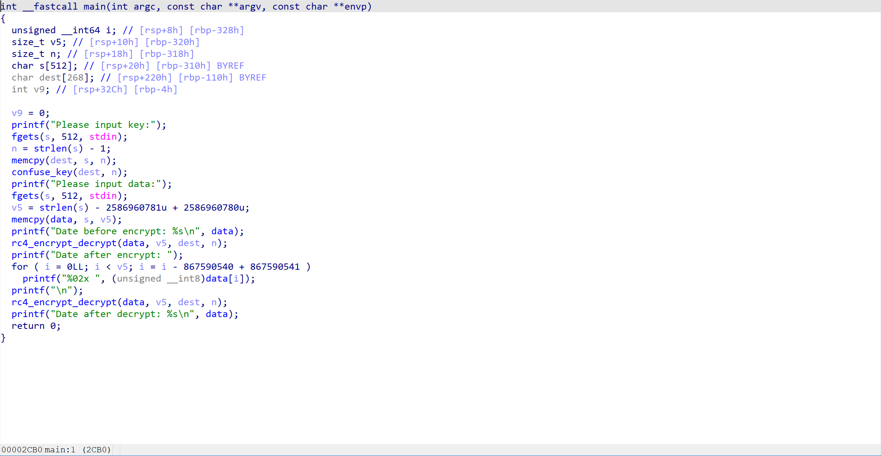Click the opening brace of main
Screen dimensions: 881x456
point(3,18)
